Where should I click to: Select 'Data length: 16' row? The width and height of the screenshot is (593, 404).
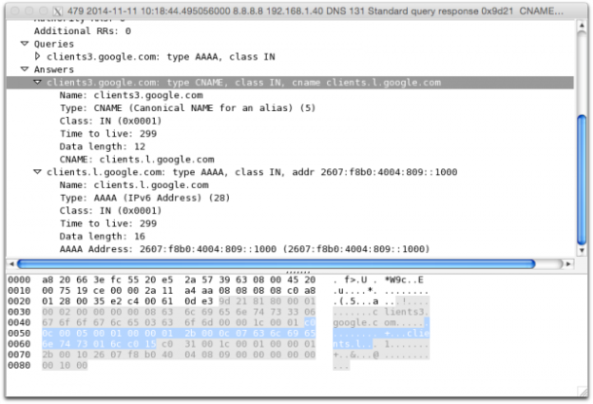click(102, 236)
